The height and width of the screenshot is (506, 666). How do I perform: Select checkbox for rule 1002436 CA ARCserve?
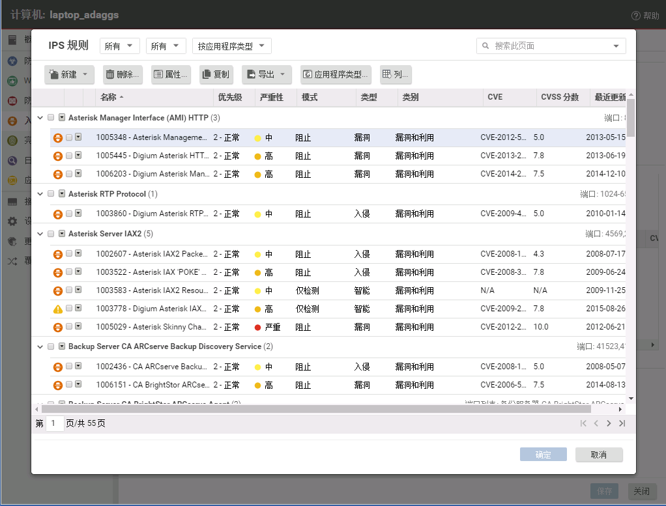(69, 367)
